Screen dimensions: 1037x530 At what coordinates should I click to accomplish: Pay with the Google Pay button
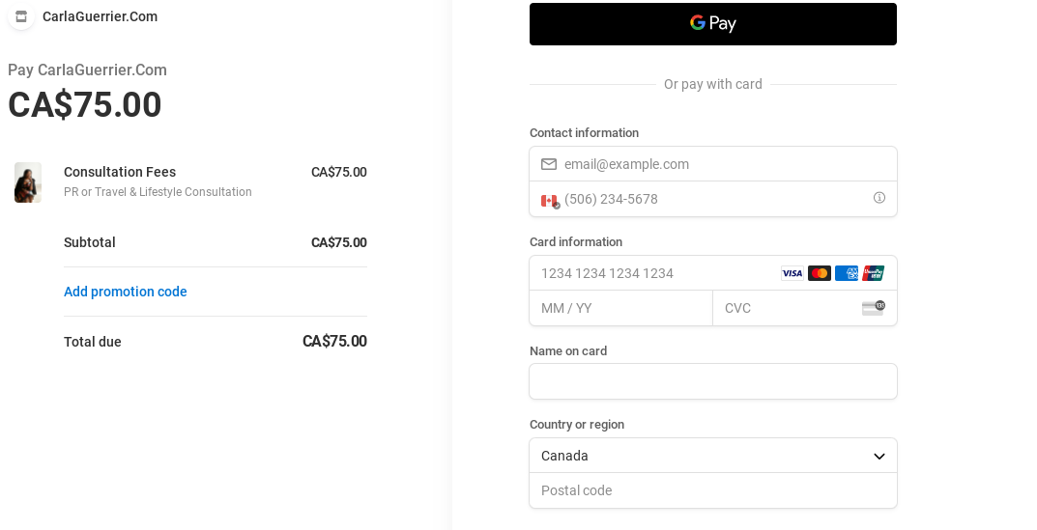click(713, 24)
